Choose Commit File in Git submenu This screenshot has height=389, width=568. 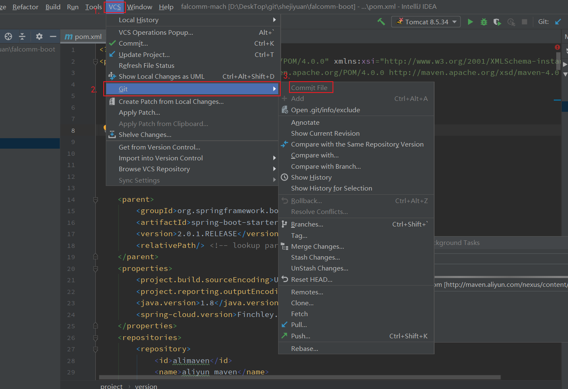click(x=356, y=88)
